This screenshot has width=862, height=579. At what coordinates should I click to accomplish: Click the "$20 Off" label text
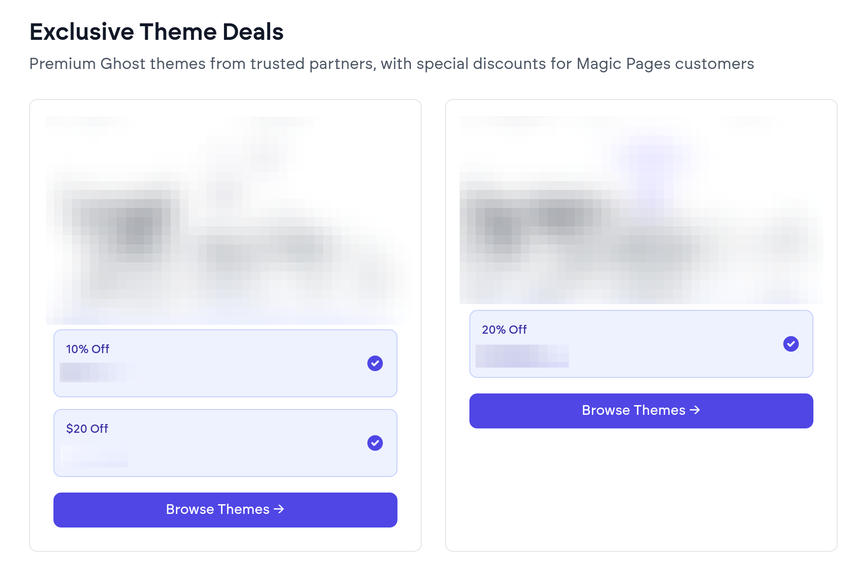click(x=87, y=429)
